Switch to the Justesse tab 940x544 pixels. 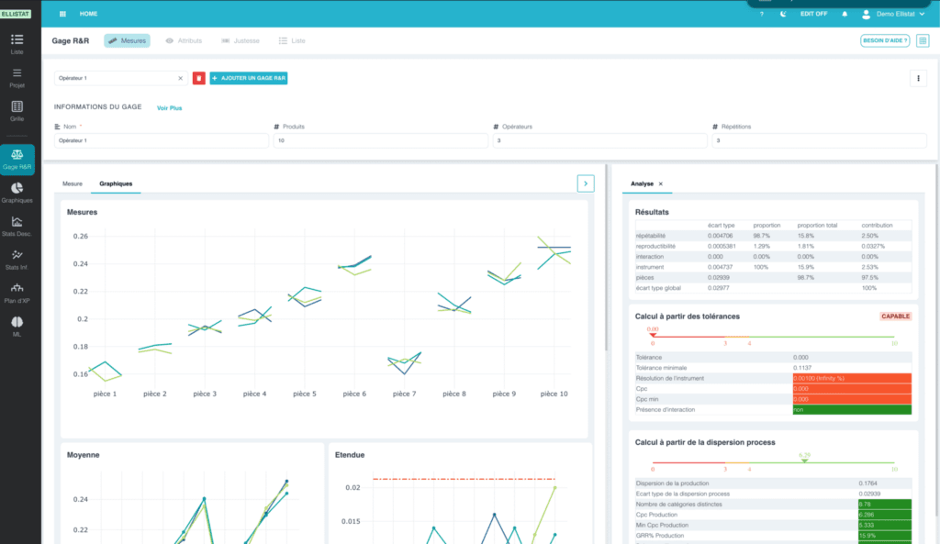pyautogui.click(x=241, y=40)
